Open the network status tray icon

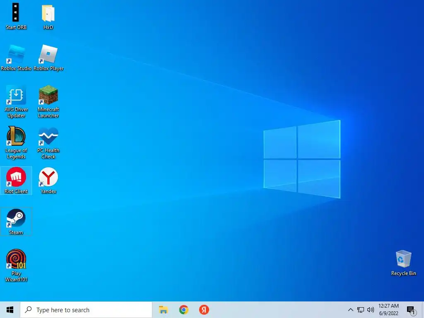(x=361, y=310)
